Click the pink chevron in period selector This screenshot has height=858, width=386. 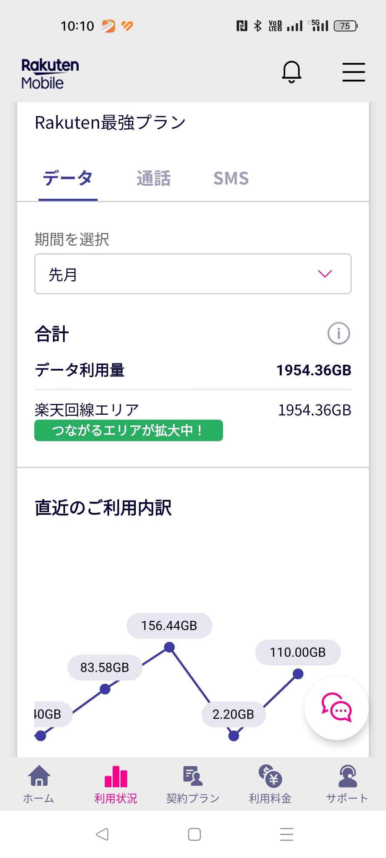(x=325, y=274)
